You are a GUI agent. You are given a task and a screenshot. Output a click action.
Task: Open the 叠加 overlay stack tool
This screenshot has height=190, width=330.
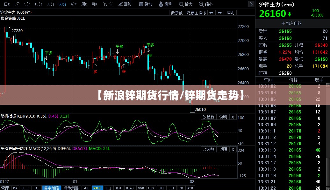(x=146, y=4)
